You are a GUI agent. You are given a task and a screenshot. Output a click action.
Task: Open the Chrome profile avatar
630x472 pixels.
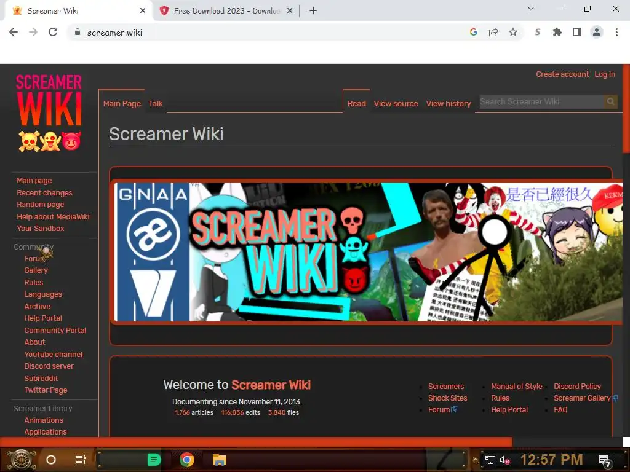[597, 32]
